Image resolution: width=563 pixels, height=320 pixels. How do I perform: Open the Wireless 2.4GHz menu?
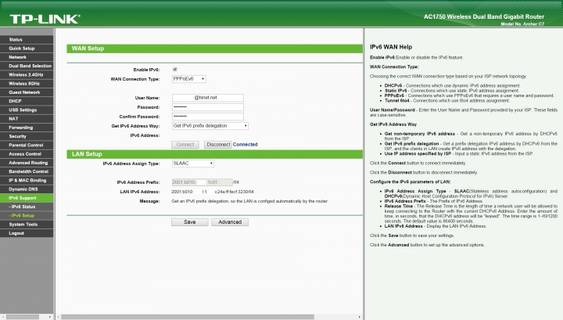click(27, 74)
